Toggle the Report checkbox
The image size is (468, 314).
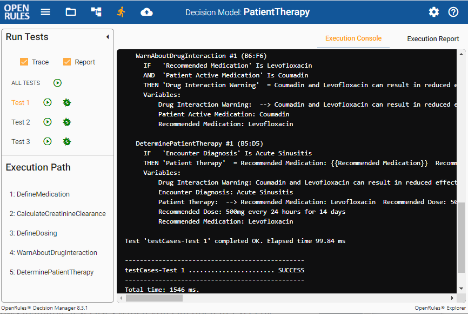(x=67, y=62)
